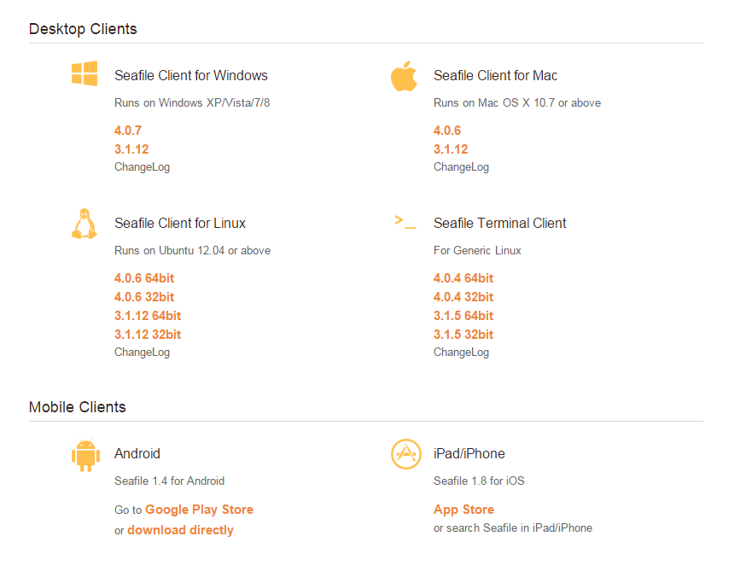Screen dimensions: 740x583
Task: Click the Apple logo icon
Action: pos(404,75)
